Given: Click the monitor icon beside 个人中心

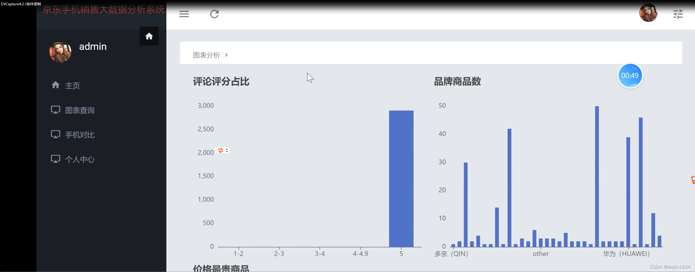Looking at the screenshot, I should [55, 159].
